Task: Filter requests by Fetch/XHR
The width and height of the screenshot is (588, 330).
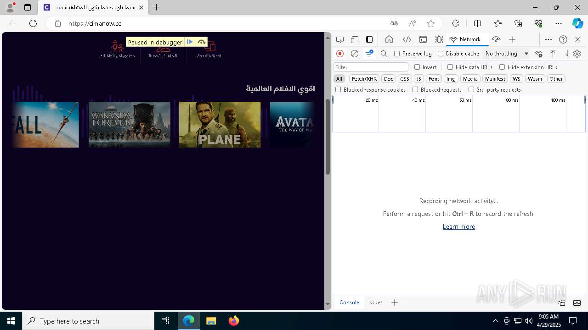Action: [x=364, y=79]
